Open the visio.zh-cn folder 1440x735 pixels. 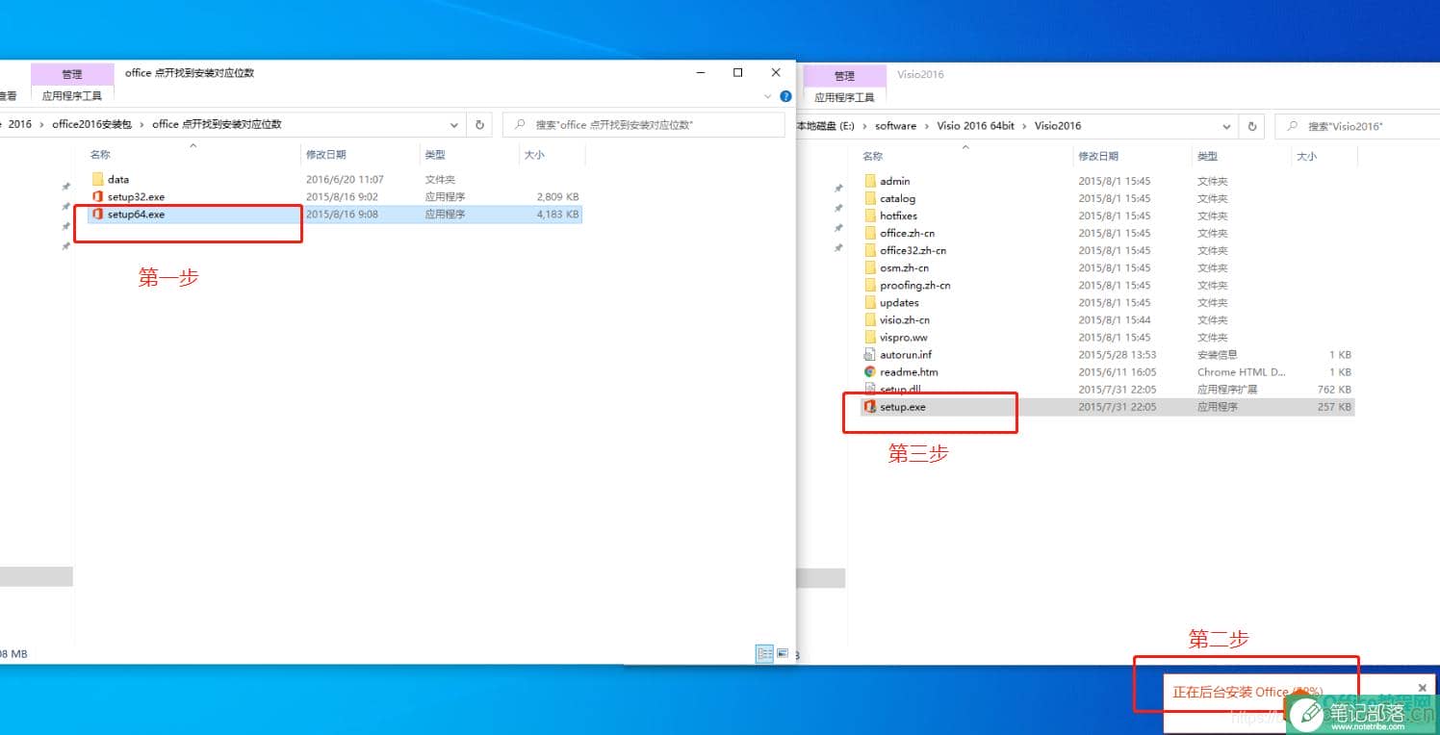[896, 319]
